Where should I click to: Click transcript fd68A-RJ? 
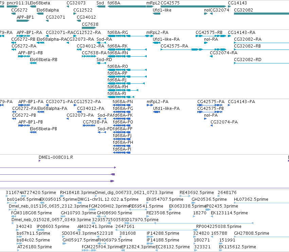(x=117, y=80)
